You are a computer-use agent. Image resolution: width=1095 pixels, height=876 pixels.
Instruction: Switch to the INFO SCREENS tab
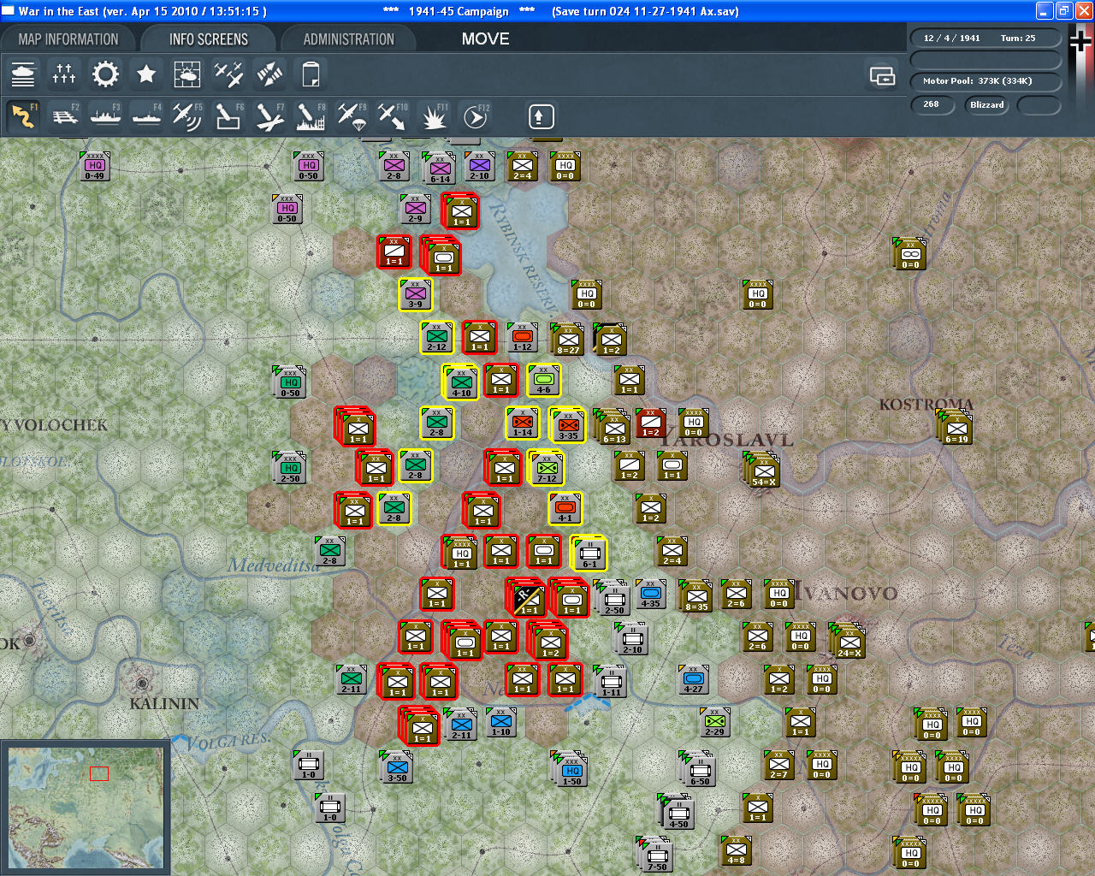[209, 39]
